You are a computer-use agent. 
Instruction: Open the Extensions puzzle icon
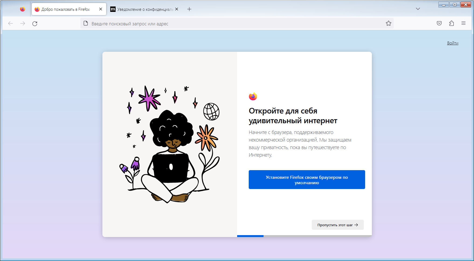[452, 23]
